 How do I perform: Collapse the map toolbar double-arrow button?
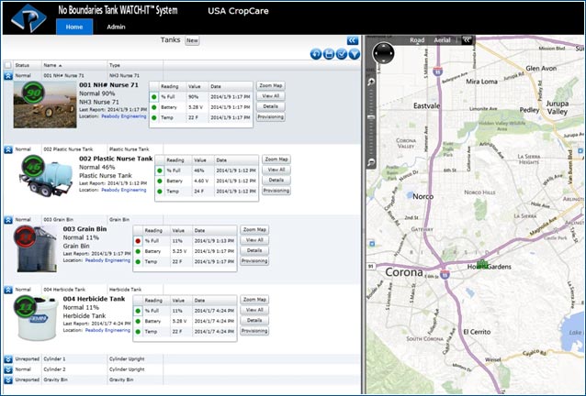(467, 40)
